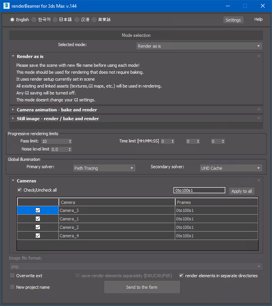Click the Frames cell of Camera_2 row
The width and height of the screenshot is (272, 306).
tap(217, 227)
